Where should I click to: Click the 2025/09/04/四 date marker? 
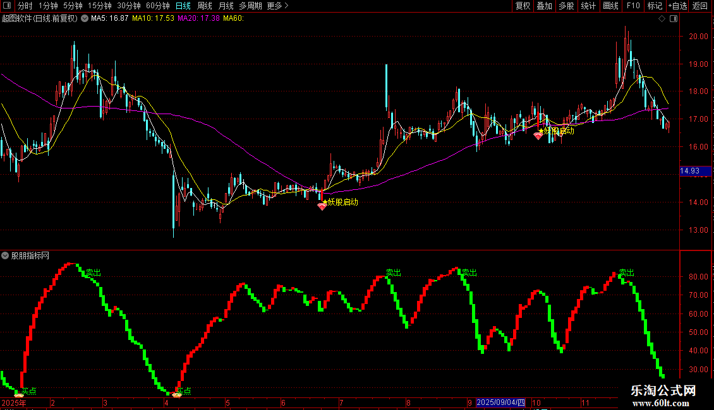click(500, 402)
